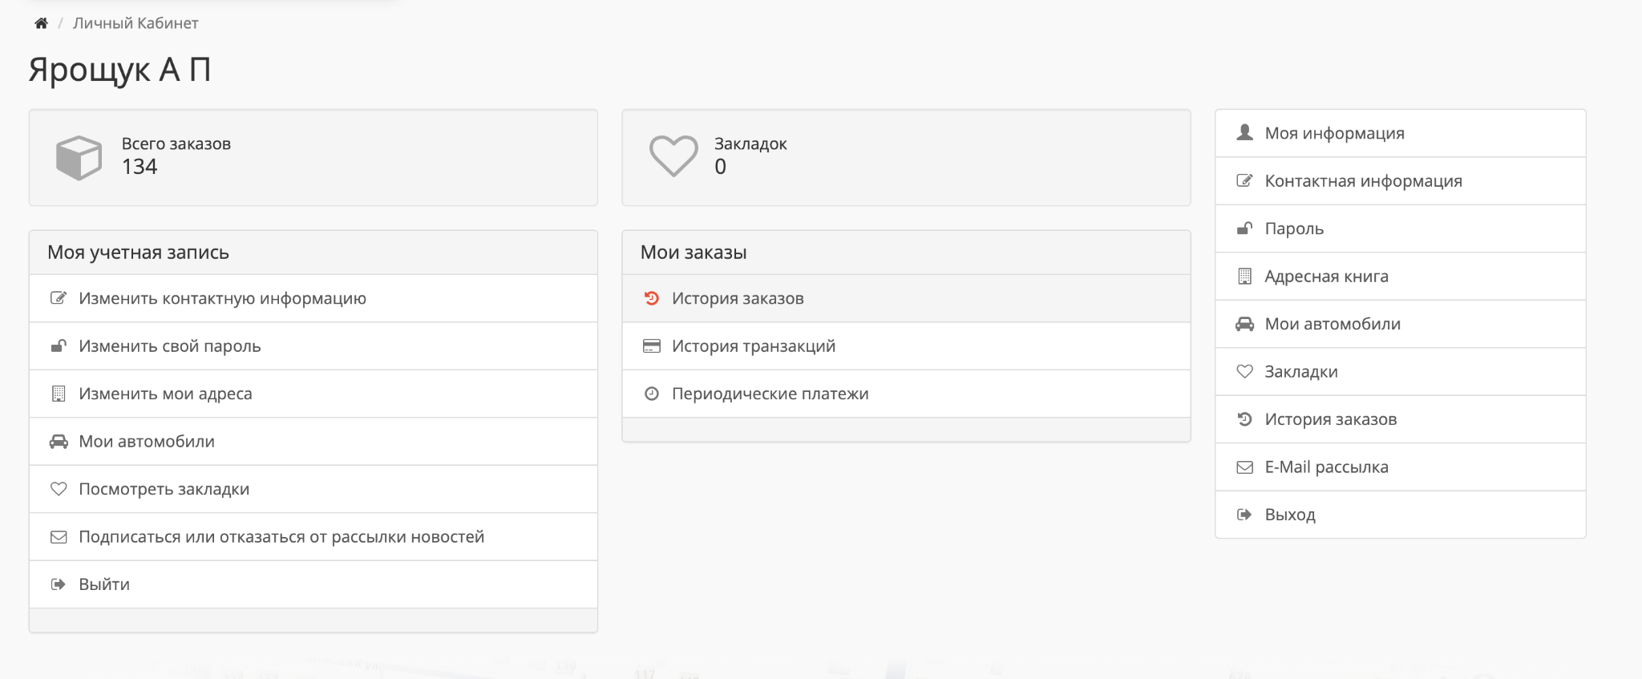Click the exit icon next to Выход

coord(1244,515)
